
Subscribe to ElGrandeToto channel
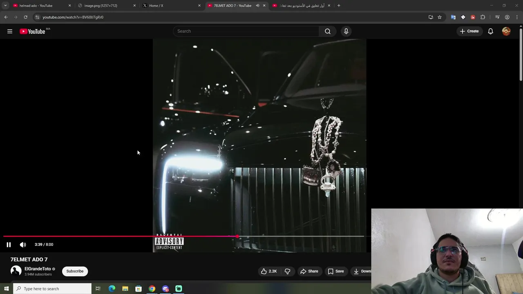pos(75,271)
